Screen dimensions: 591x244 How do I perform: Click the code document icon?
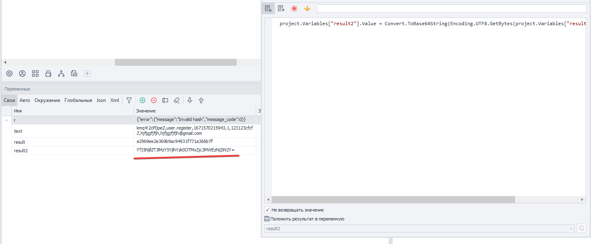tap(74, 73)
